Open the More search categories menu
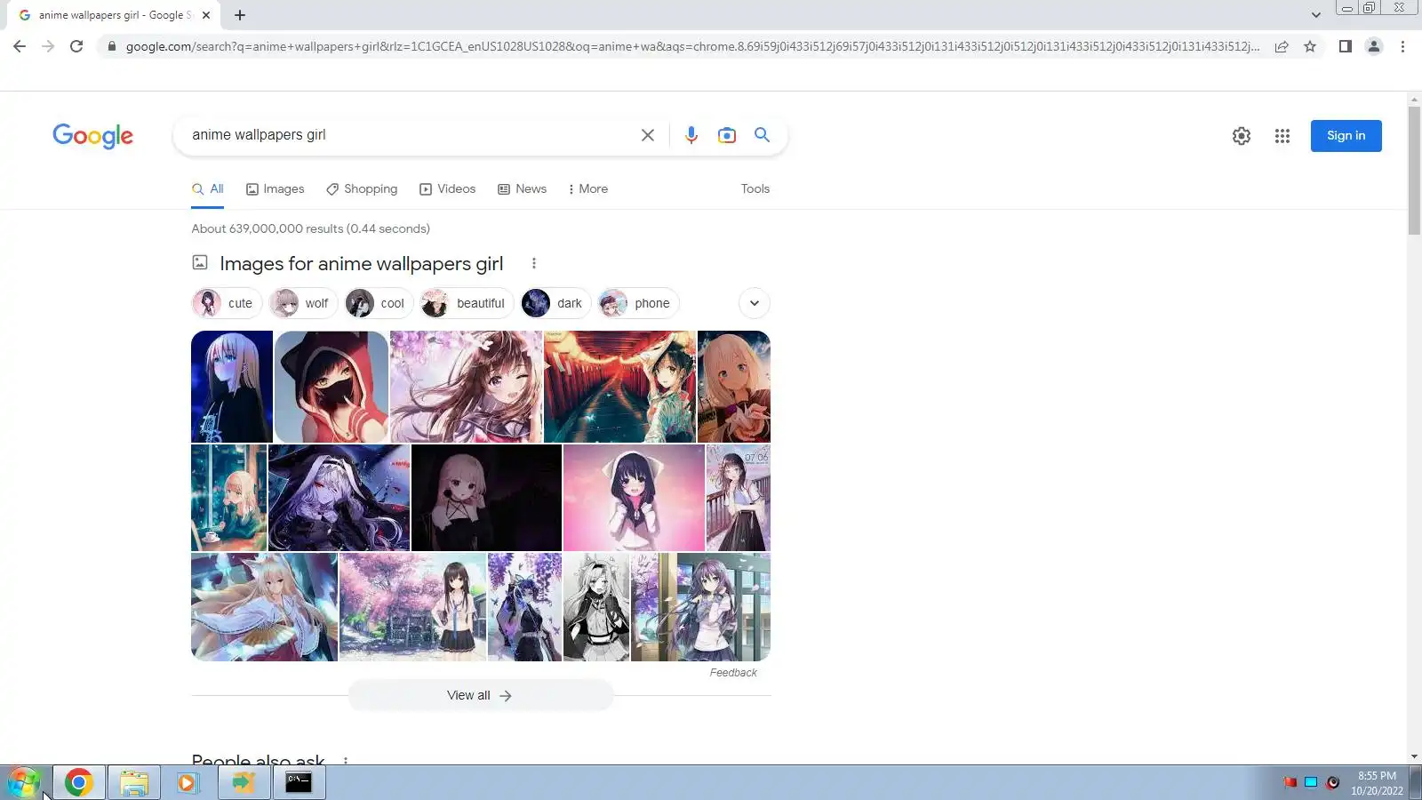The height and width of the screenshot is (800, 1422). point(588,188)
